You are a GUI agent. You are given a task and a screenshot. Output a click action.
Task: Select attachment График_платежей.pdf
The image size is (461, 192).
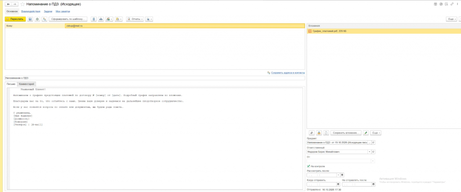click(384, 31)
